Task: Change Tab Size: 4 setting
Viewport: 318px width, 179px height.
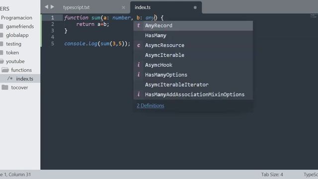Action: tap(272, 175)
